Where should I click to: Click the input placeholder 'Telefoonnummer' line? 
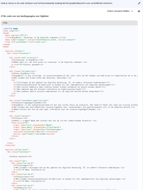tap(38, 130)
